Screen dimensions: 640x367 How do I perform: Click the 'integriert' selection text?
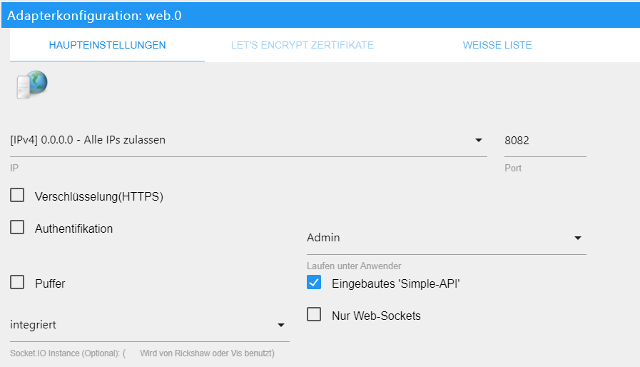[x=33, y=325]
